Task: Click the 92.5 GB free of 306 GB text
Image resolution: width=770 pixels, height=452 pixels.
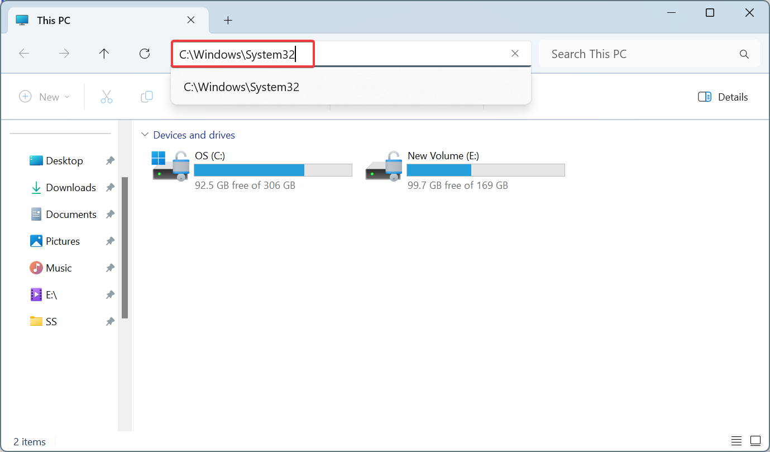Action: pos(245,185)
